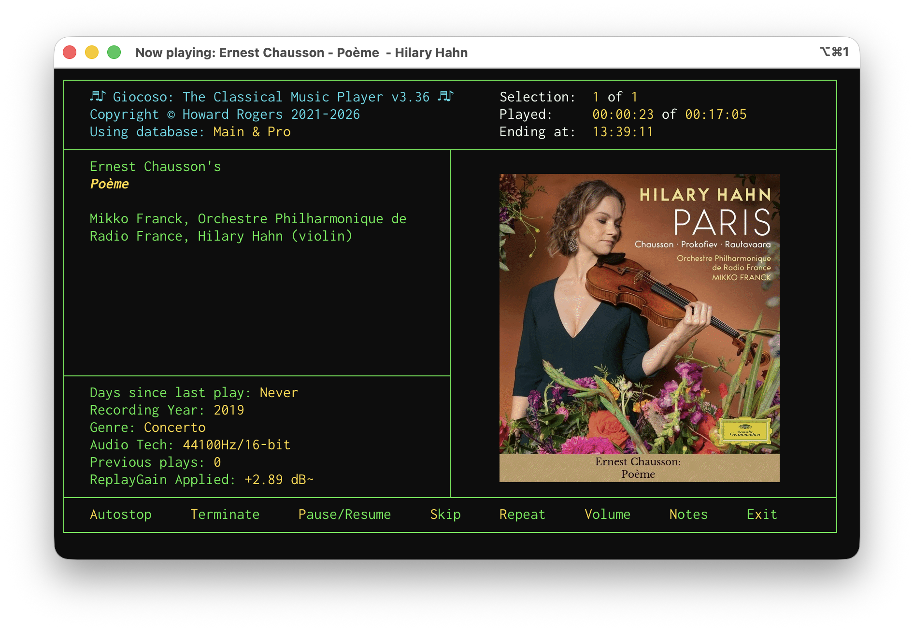914x631 pixels.
Task: Skip the current selection
Action: tap(445, 515)
